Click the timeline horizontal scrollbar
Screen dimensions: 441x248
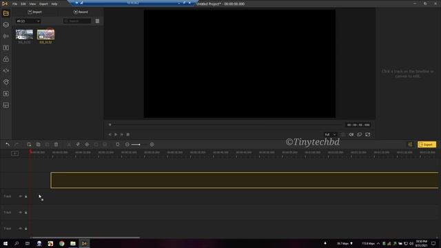pyautogui.click(x=85, y=238)
